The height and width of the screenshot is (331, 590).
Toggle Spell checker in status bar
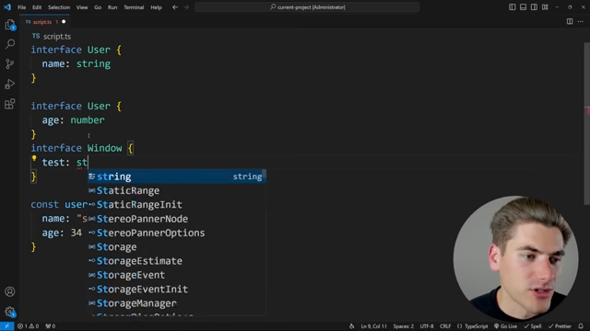coord(533,326)
